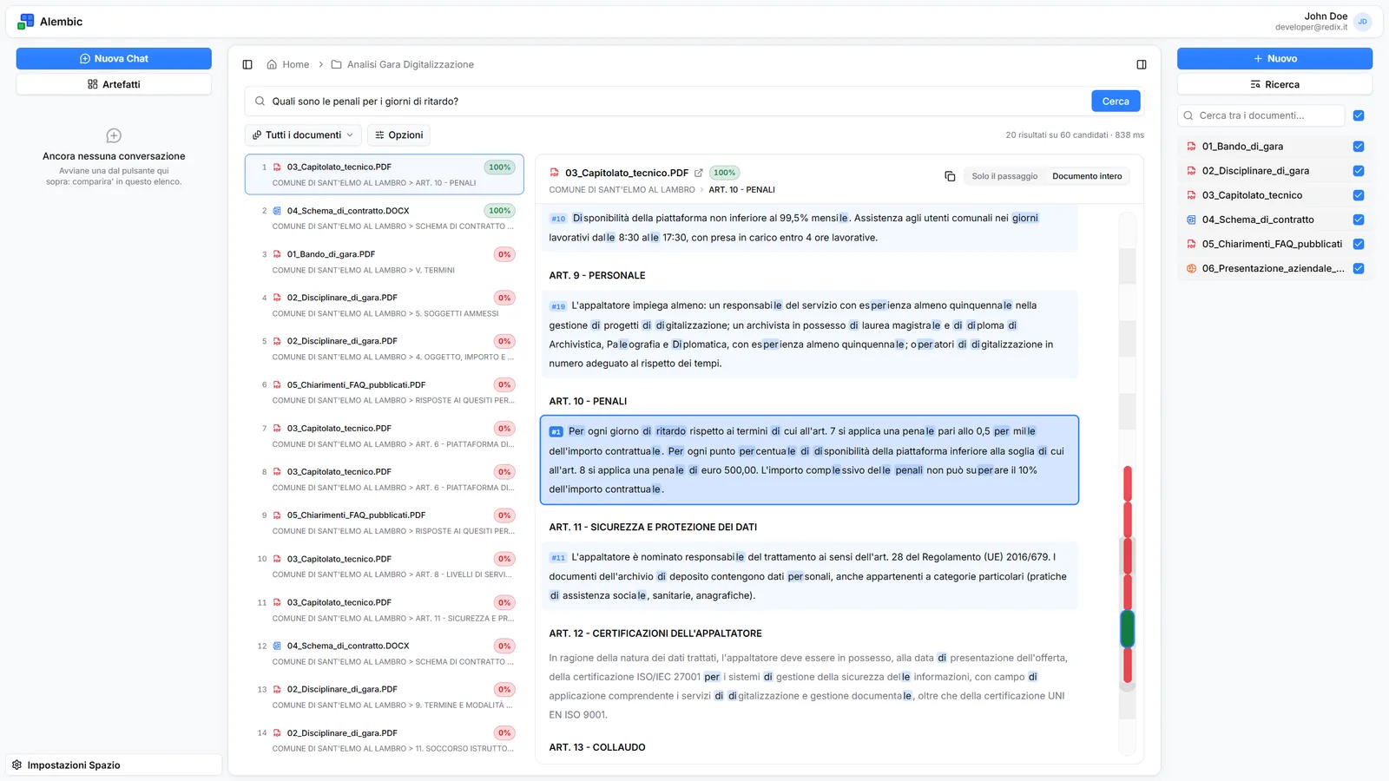This screenshot has height=781, width=1389.
Task: Uncheck the 01_Bando_di_gara checkbox
Action: pyautogui.click(x=1359, y=147)
